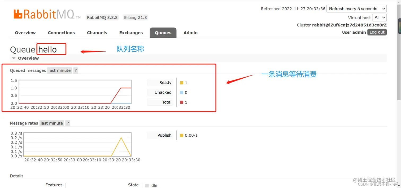Click the Queued messages chart

[75, 92]
